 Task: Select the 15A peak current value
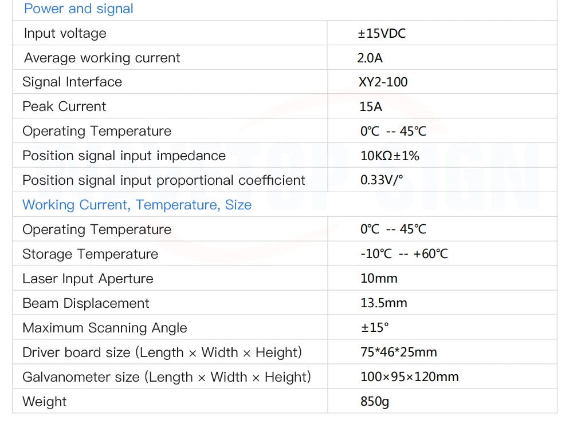371,106
